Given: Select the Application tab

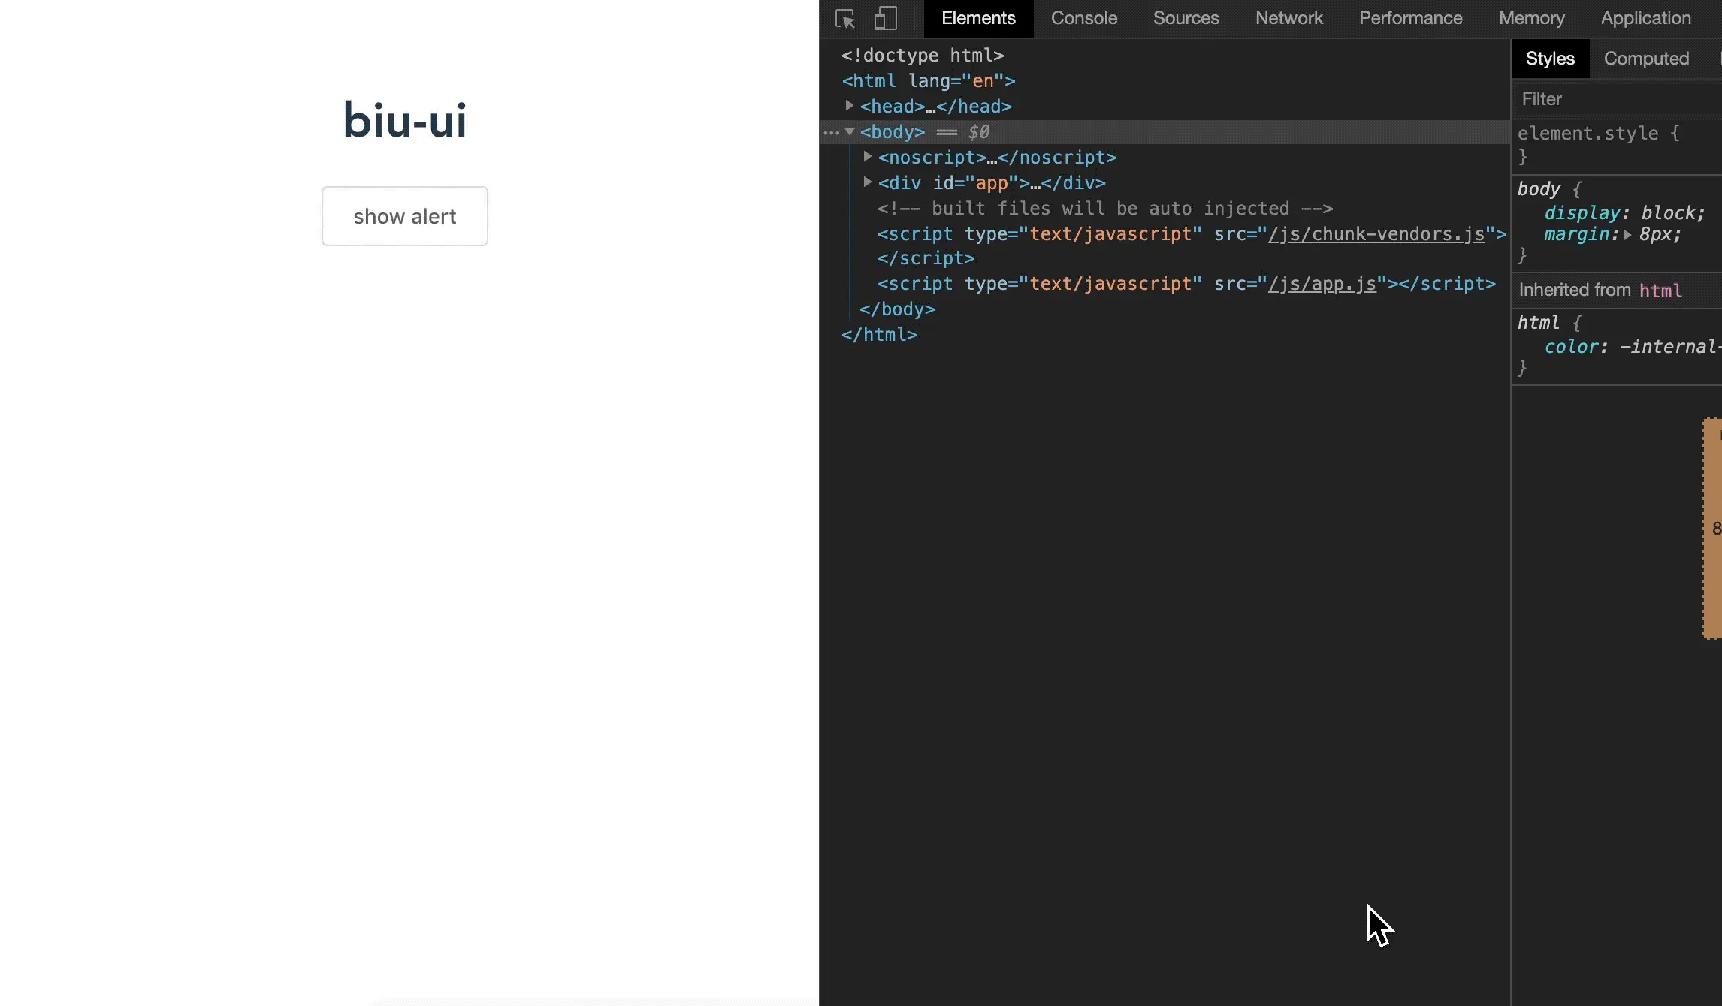Looking at the screenshot, I should pos(1645,18).
